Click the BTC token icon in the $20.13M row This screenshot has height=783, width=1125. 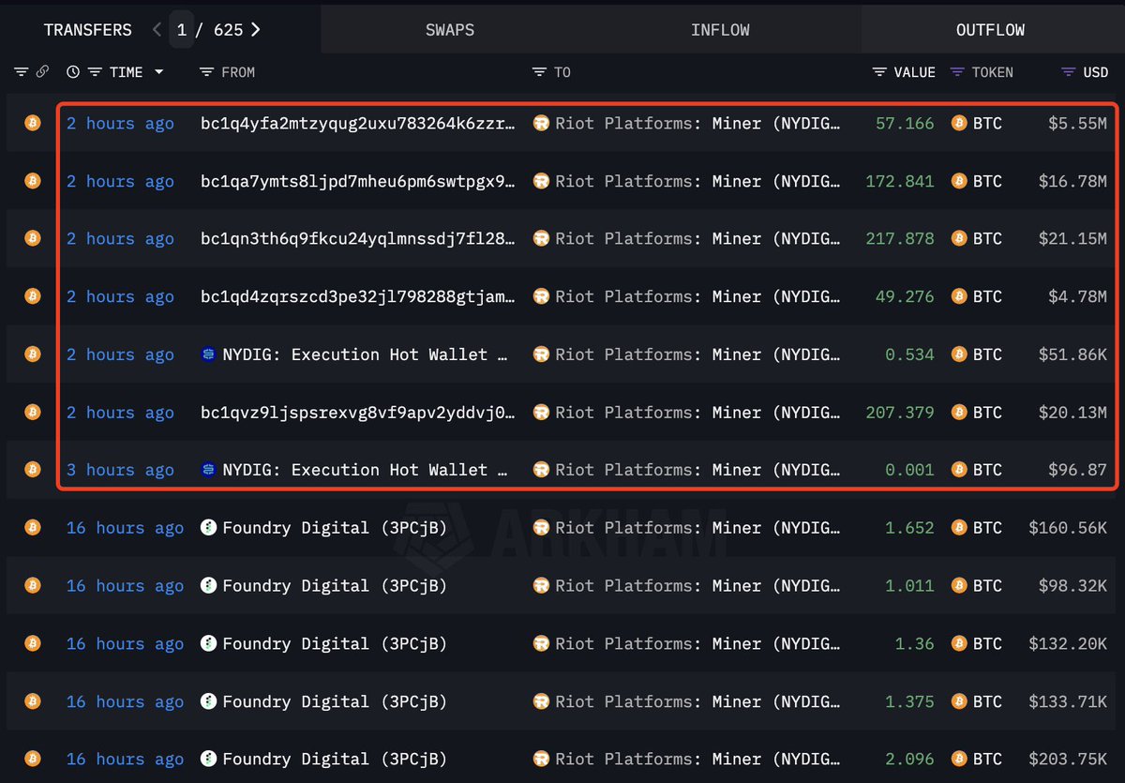pyautogui.click(x=959, y=412)
